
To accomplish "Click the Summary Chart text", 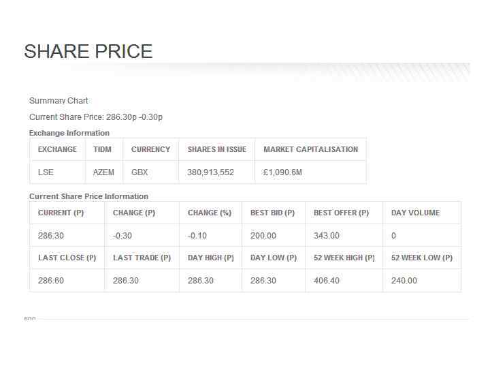I will (x=59, y=101).
